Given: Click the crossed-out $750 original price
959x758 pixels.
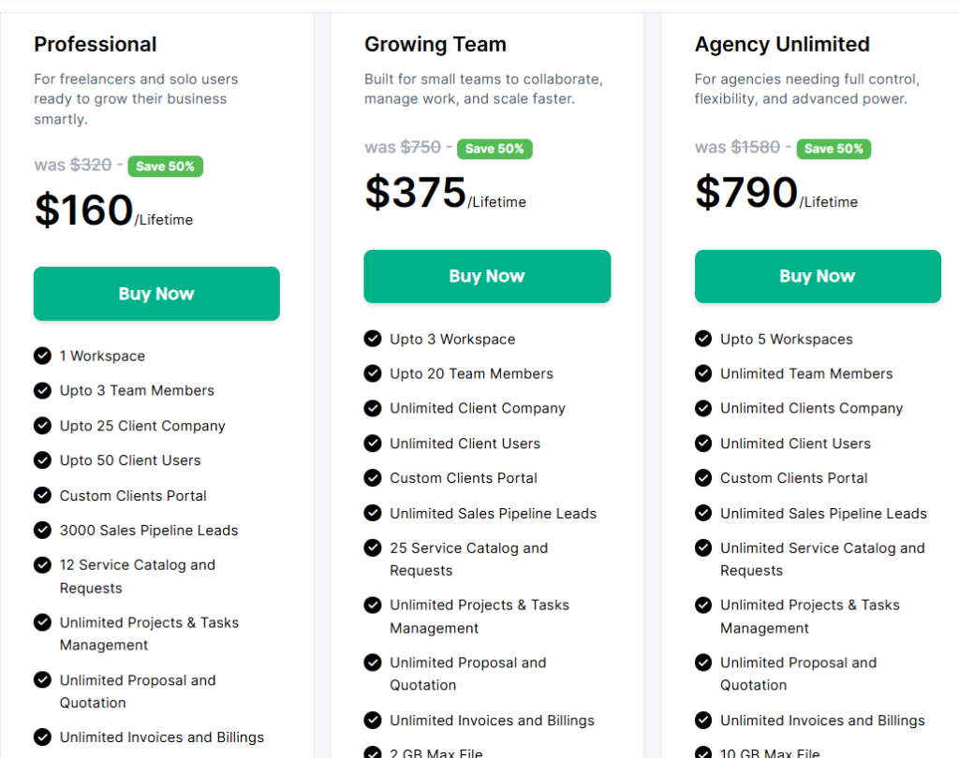Looking at the screenshot, I should (420, 147).
